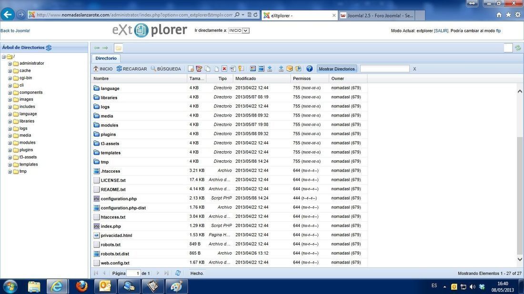Open Firefox from the taskbar

point(81,286)
